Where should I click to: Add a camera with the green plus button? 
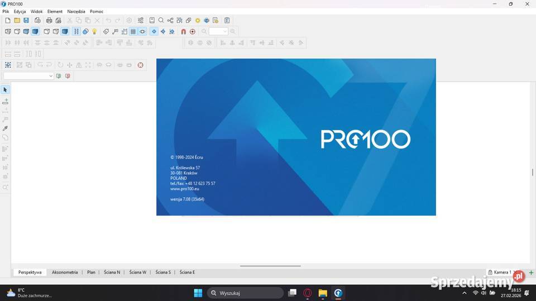(x=531, y=273)
